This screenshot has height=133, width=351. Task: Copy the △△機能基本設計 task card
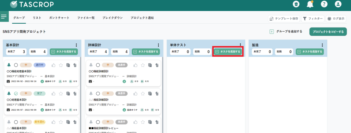pos(68,122)
